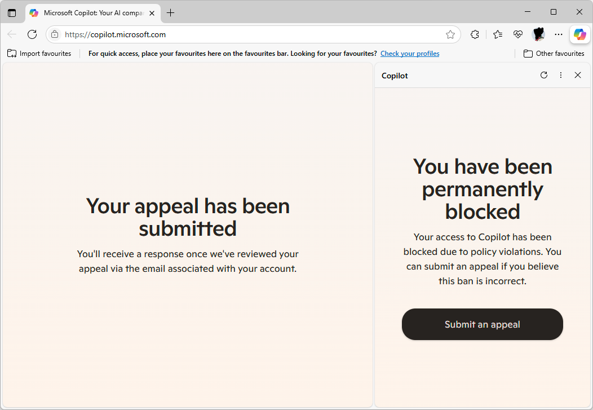Screen dimensions: 593x410
Task: Toggle the Copilot sidebar icon
Action: click(580, 34)
